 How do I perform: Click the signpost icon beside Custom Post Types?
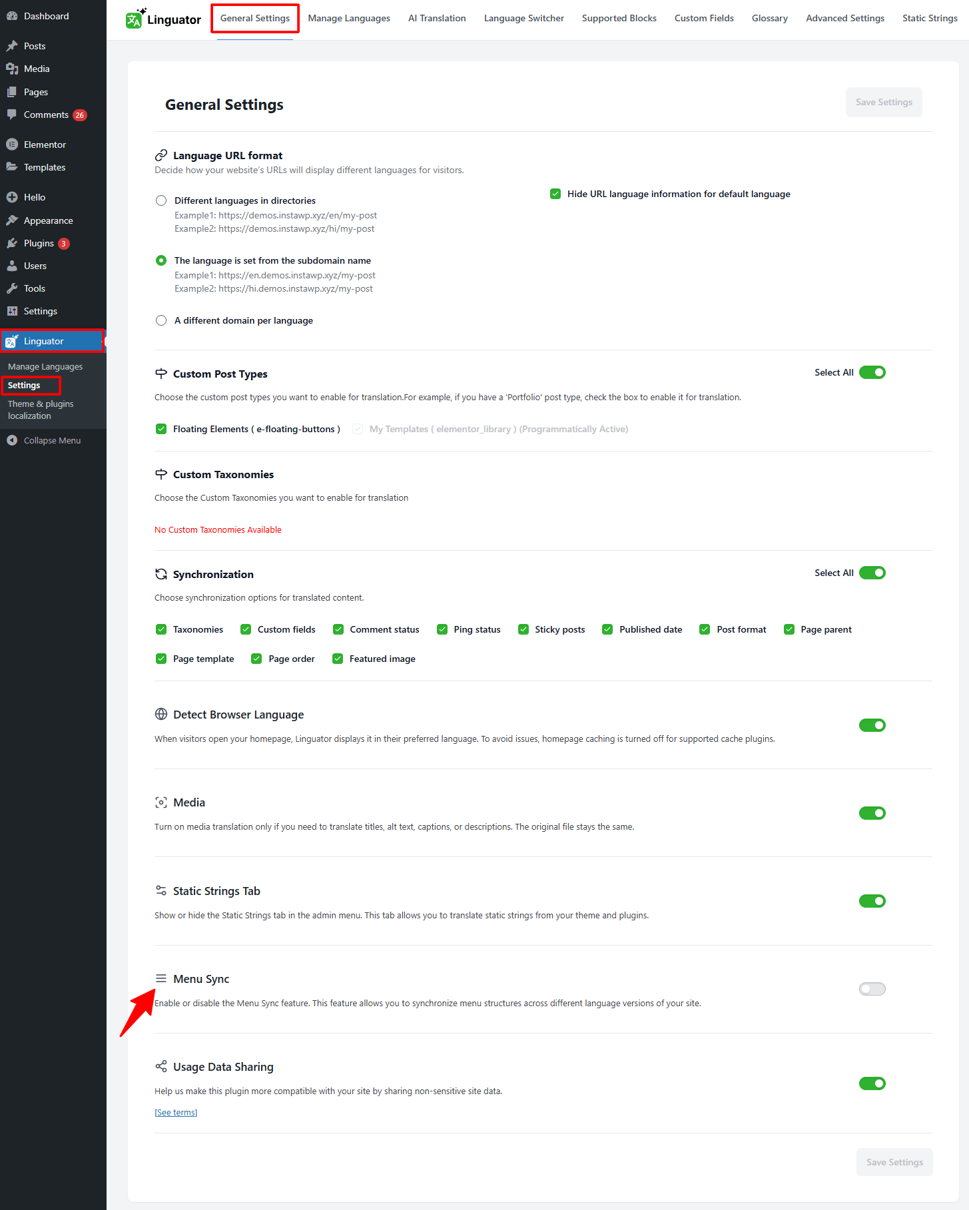click(161, 374)
